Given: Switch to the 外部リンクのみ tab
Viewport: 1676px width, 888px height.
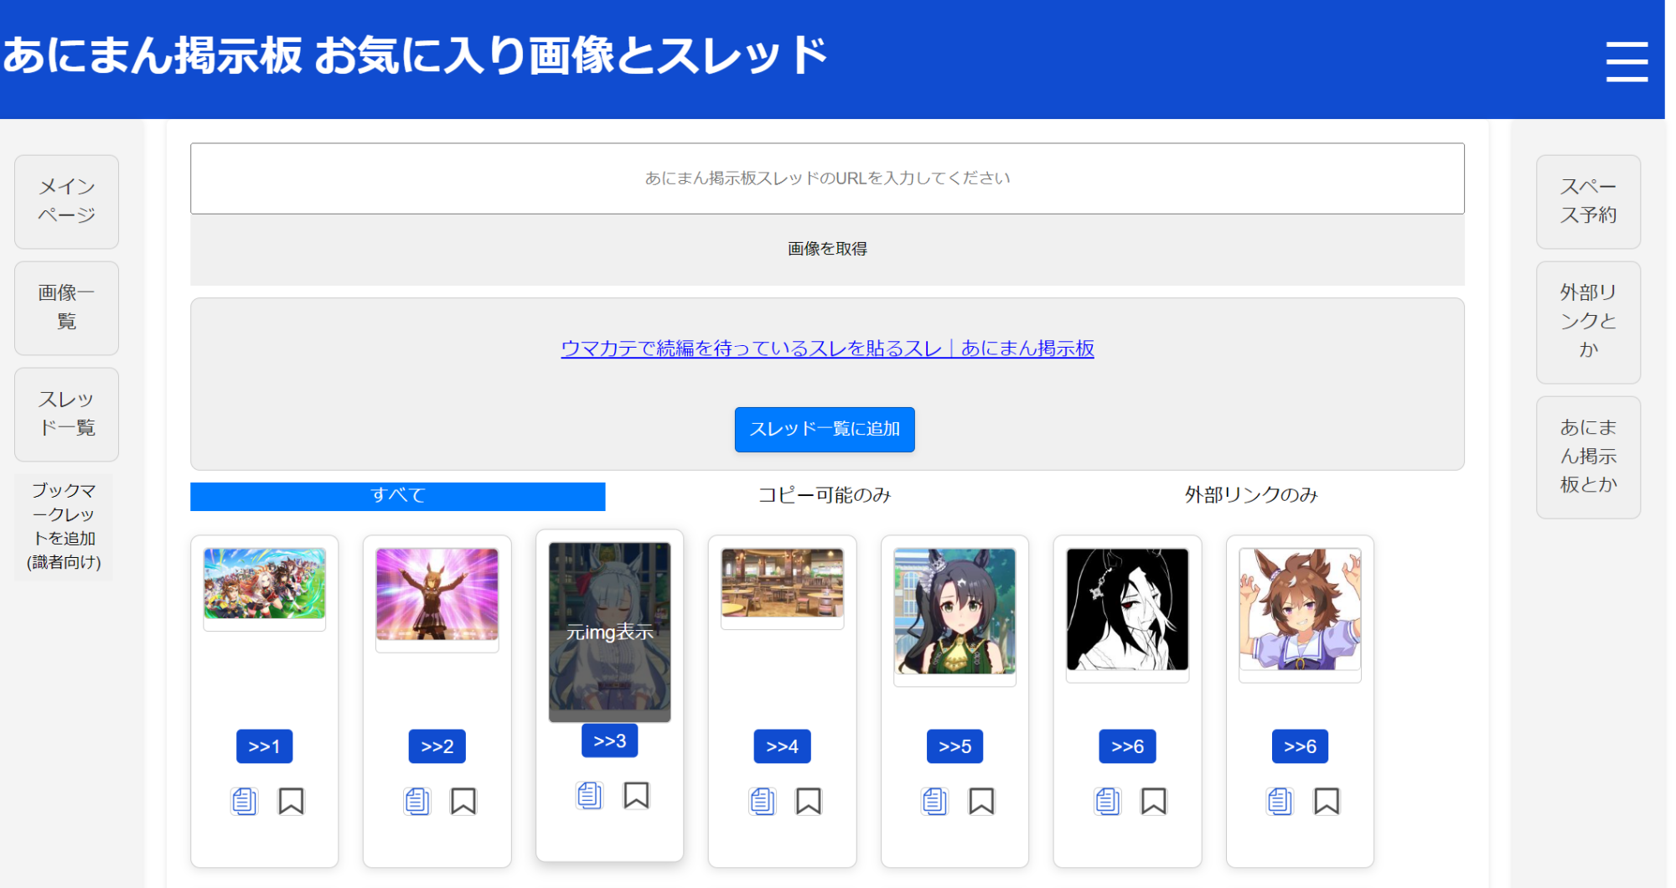Looking at the screenshot, I should tap(1251, 496).
